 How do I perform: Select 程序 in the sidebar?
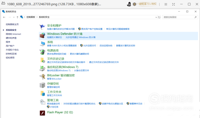pos(8,42)
